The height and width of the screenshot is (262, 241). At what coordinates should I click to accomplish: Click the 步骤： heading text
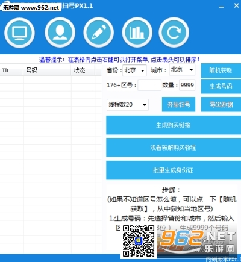[x=171, y=190]
